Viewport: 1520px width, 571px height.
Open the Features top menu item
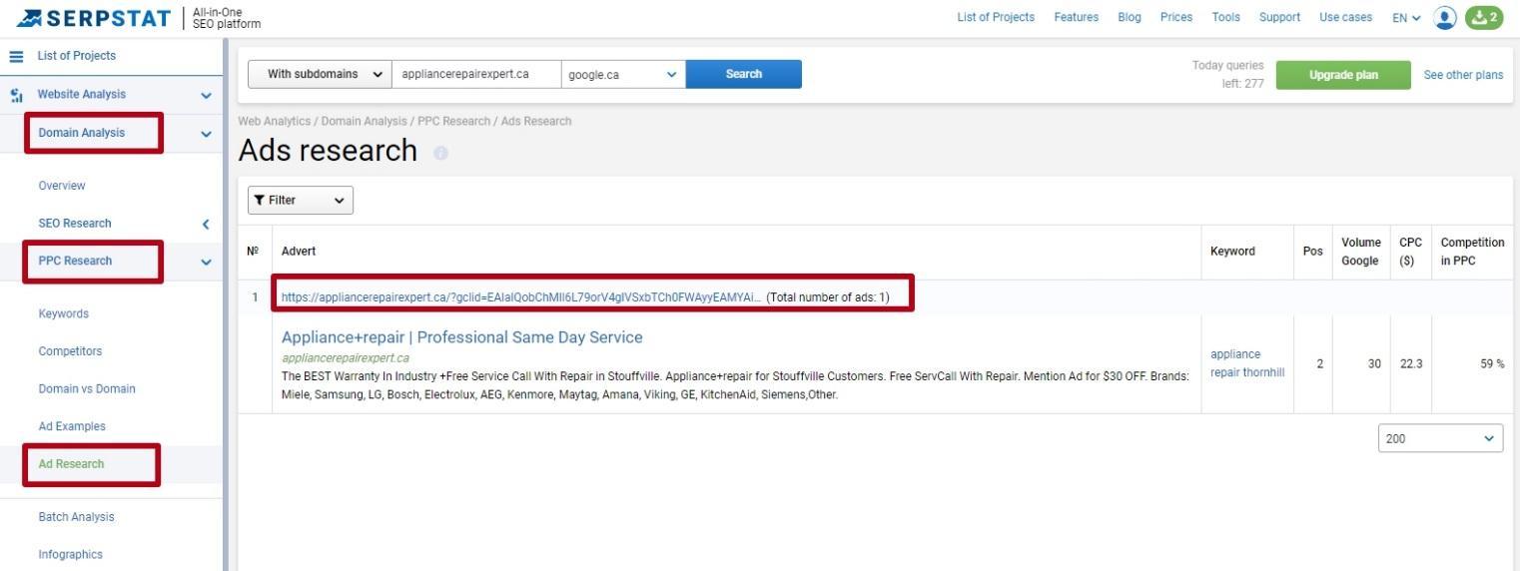point(1076,18)
